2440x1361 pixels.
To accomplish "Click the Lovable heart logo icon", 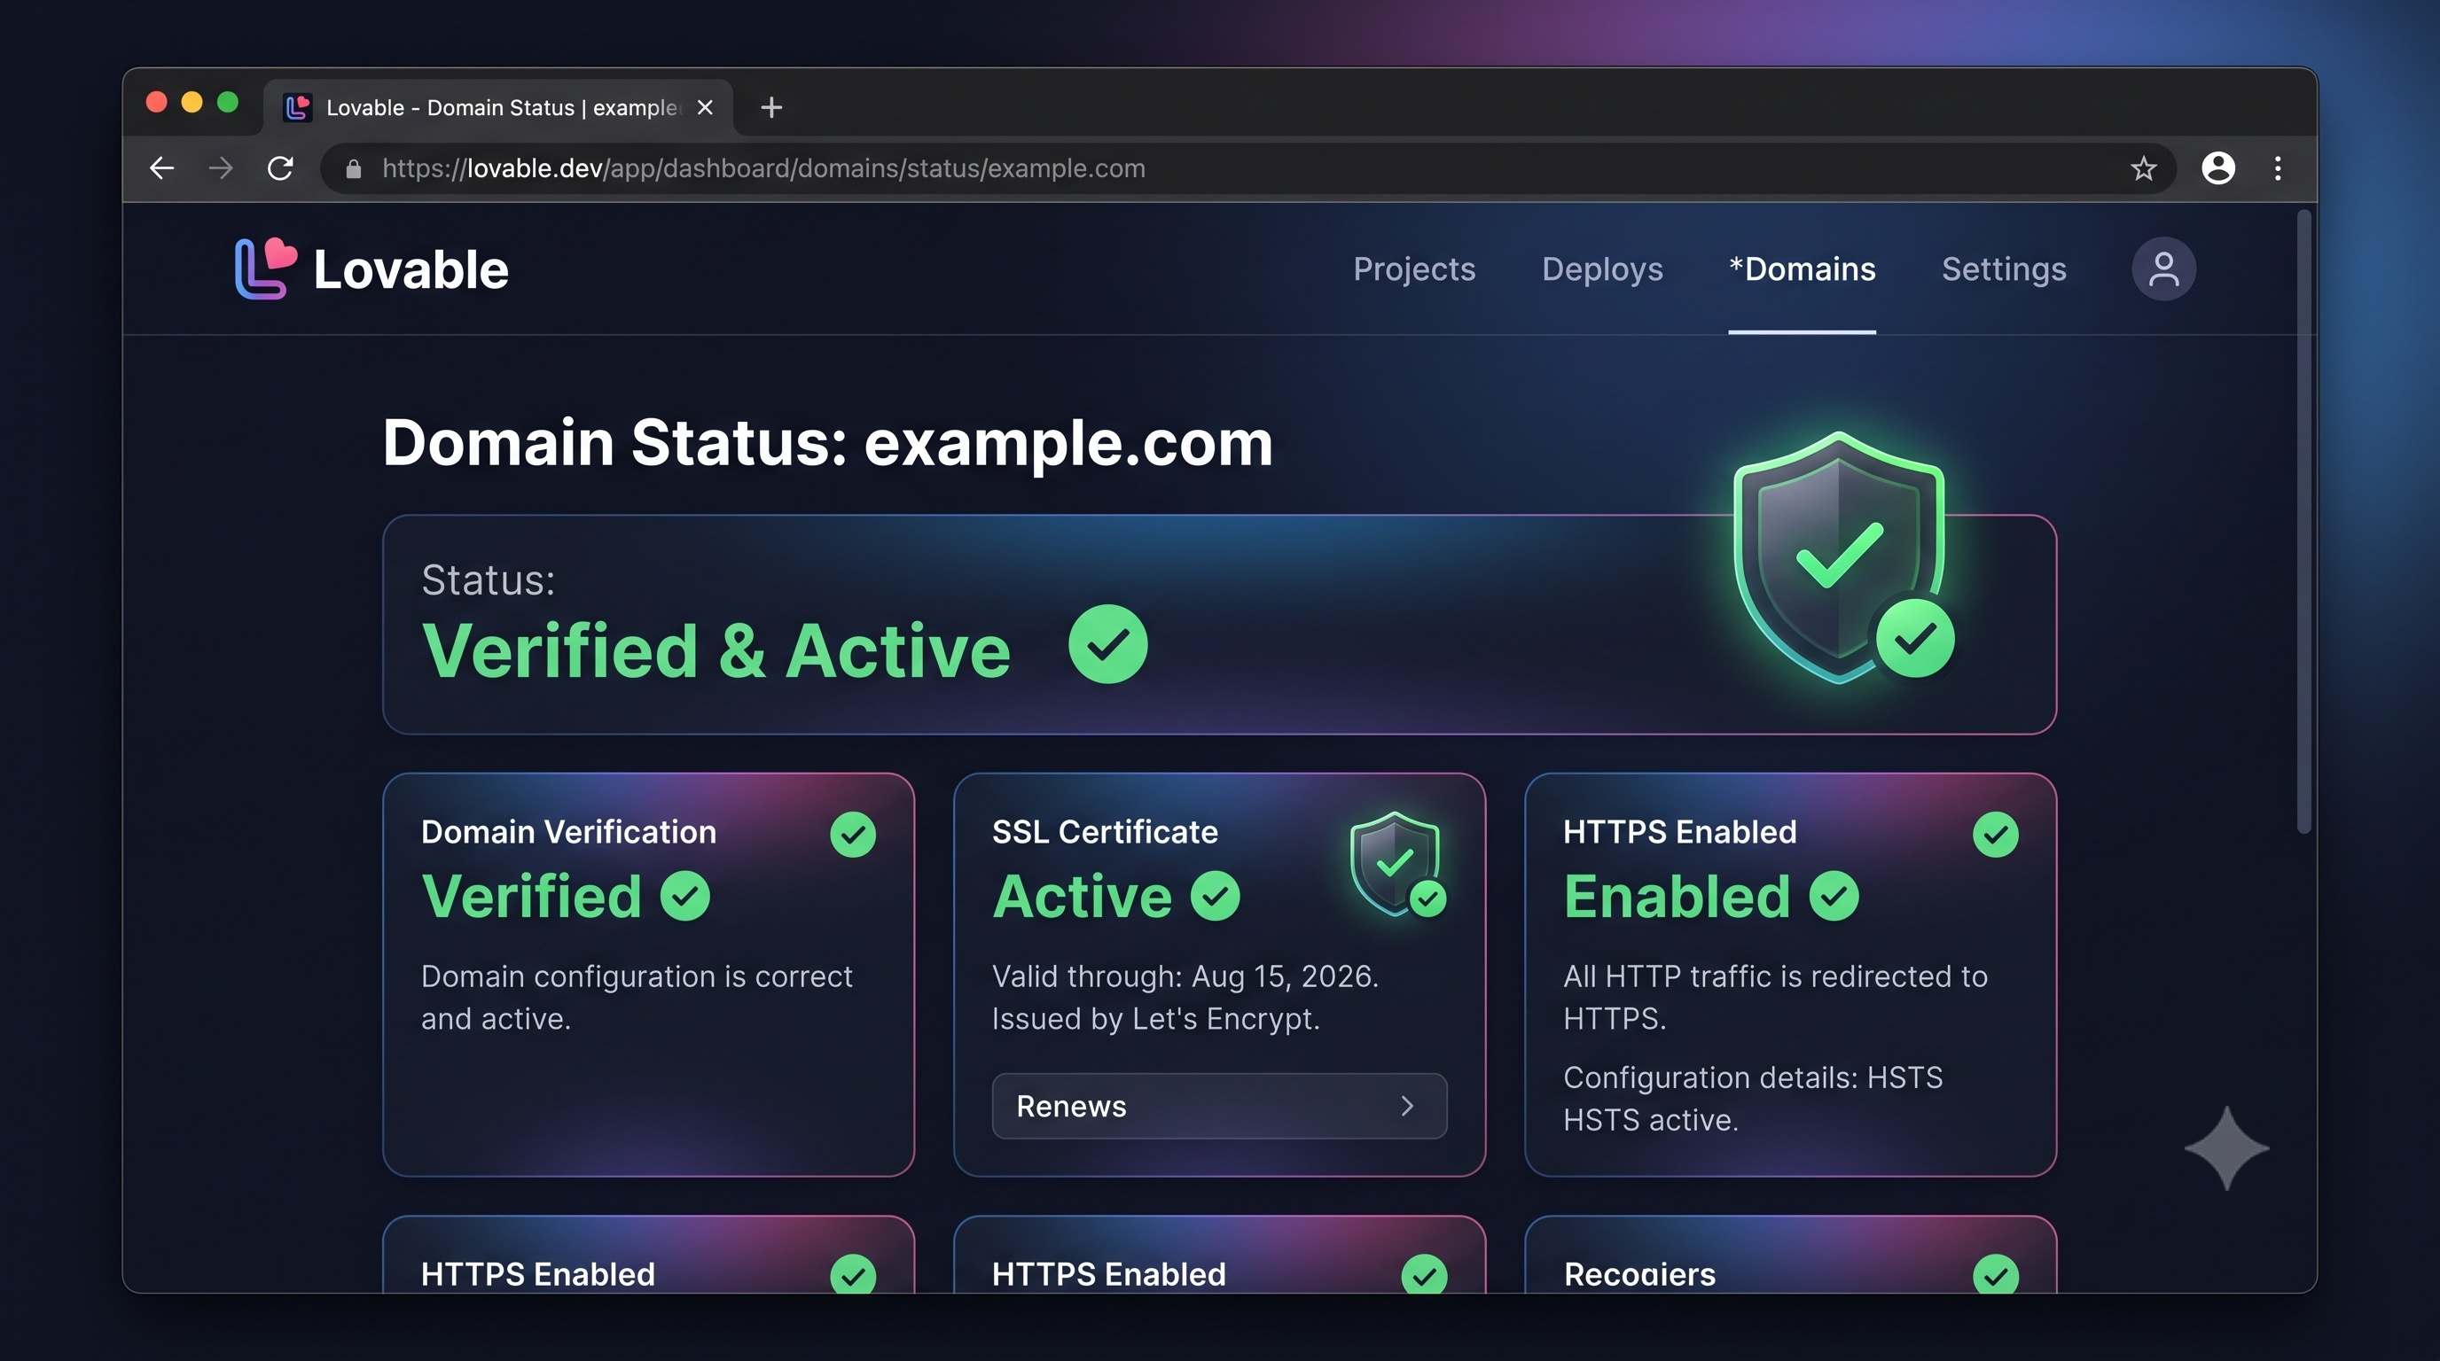I will click(265, 268).
